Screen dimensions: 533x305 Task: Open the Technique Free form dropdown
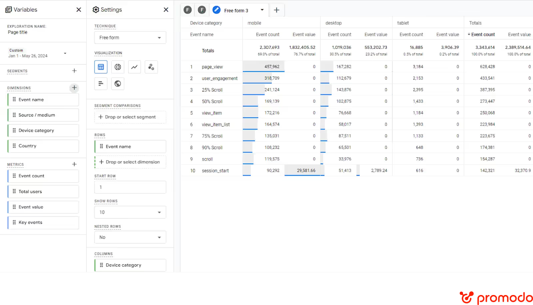point(130,38)
